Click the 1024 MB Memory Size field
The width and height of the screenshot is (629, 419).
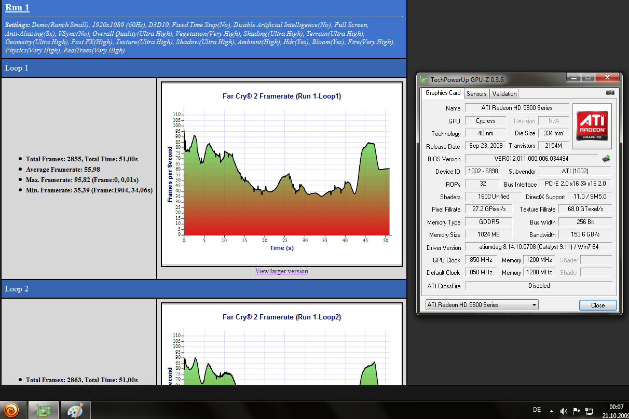coord(489,234)
